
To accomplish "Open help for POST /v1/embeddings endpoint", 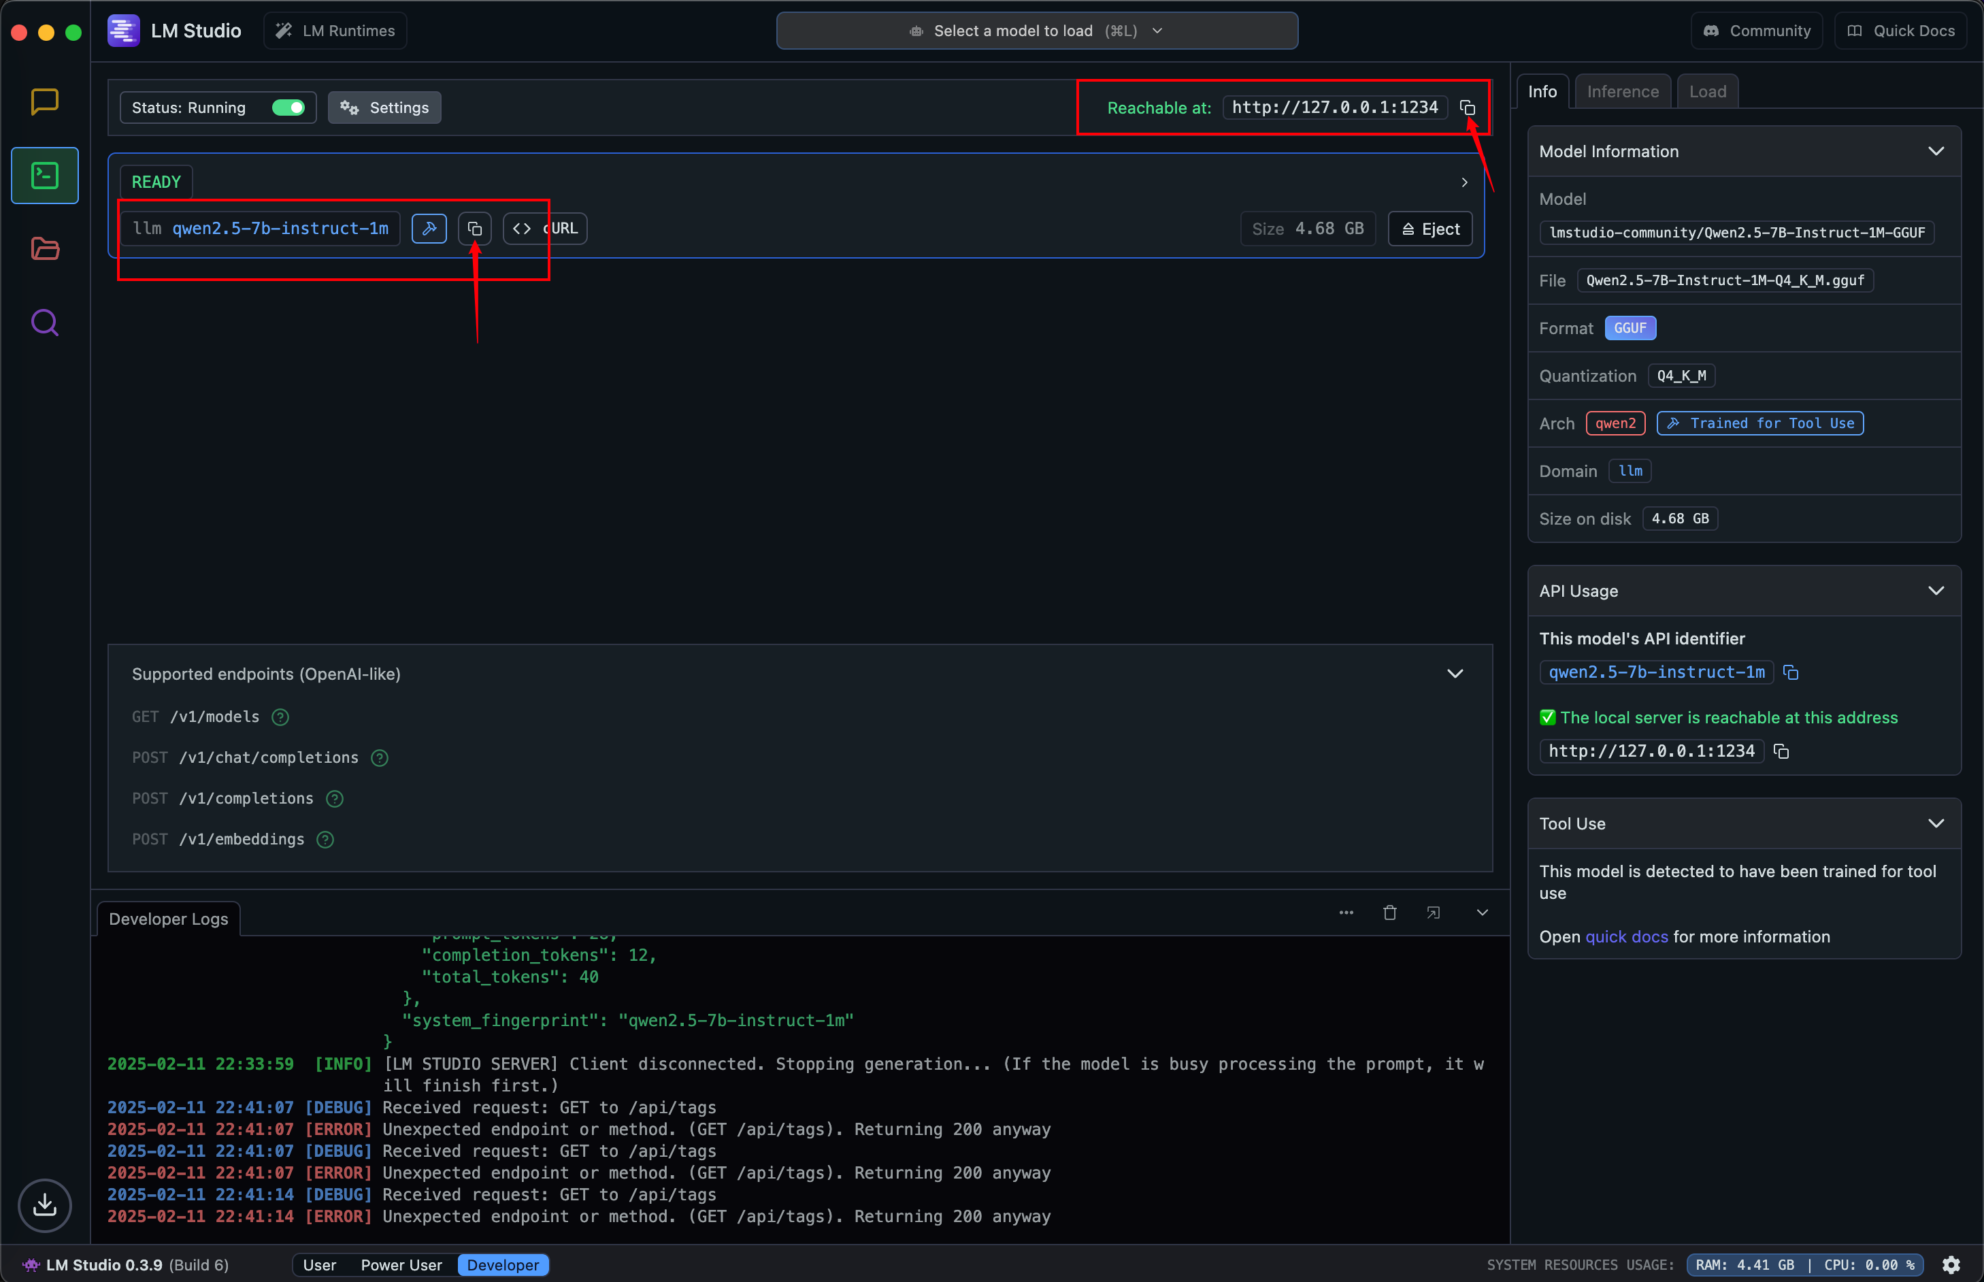I will point(325,839).
